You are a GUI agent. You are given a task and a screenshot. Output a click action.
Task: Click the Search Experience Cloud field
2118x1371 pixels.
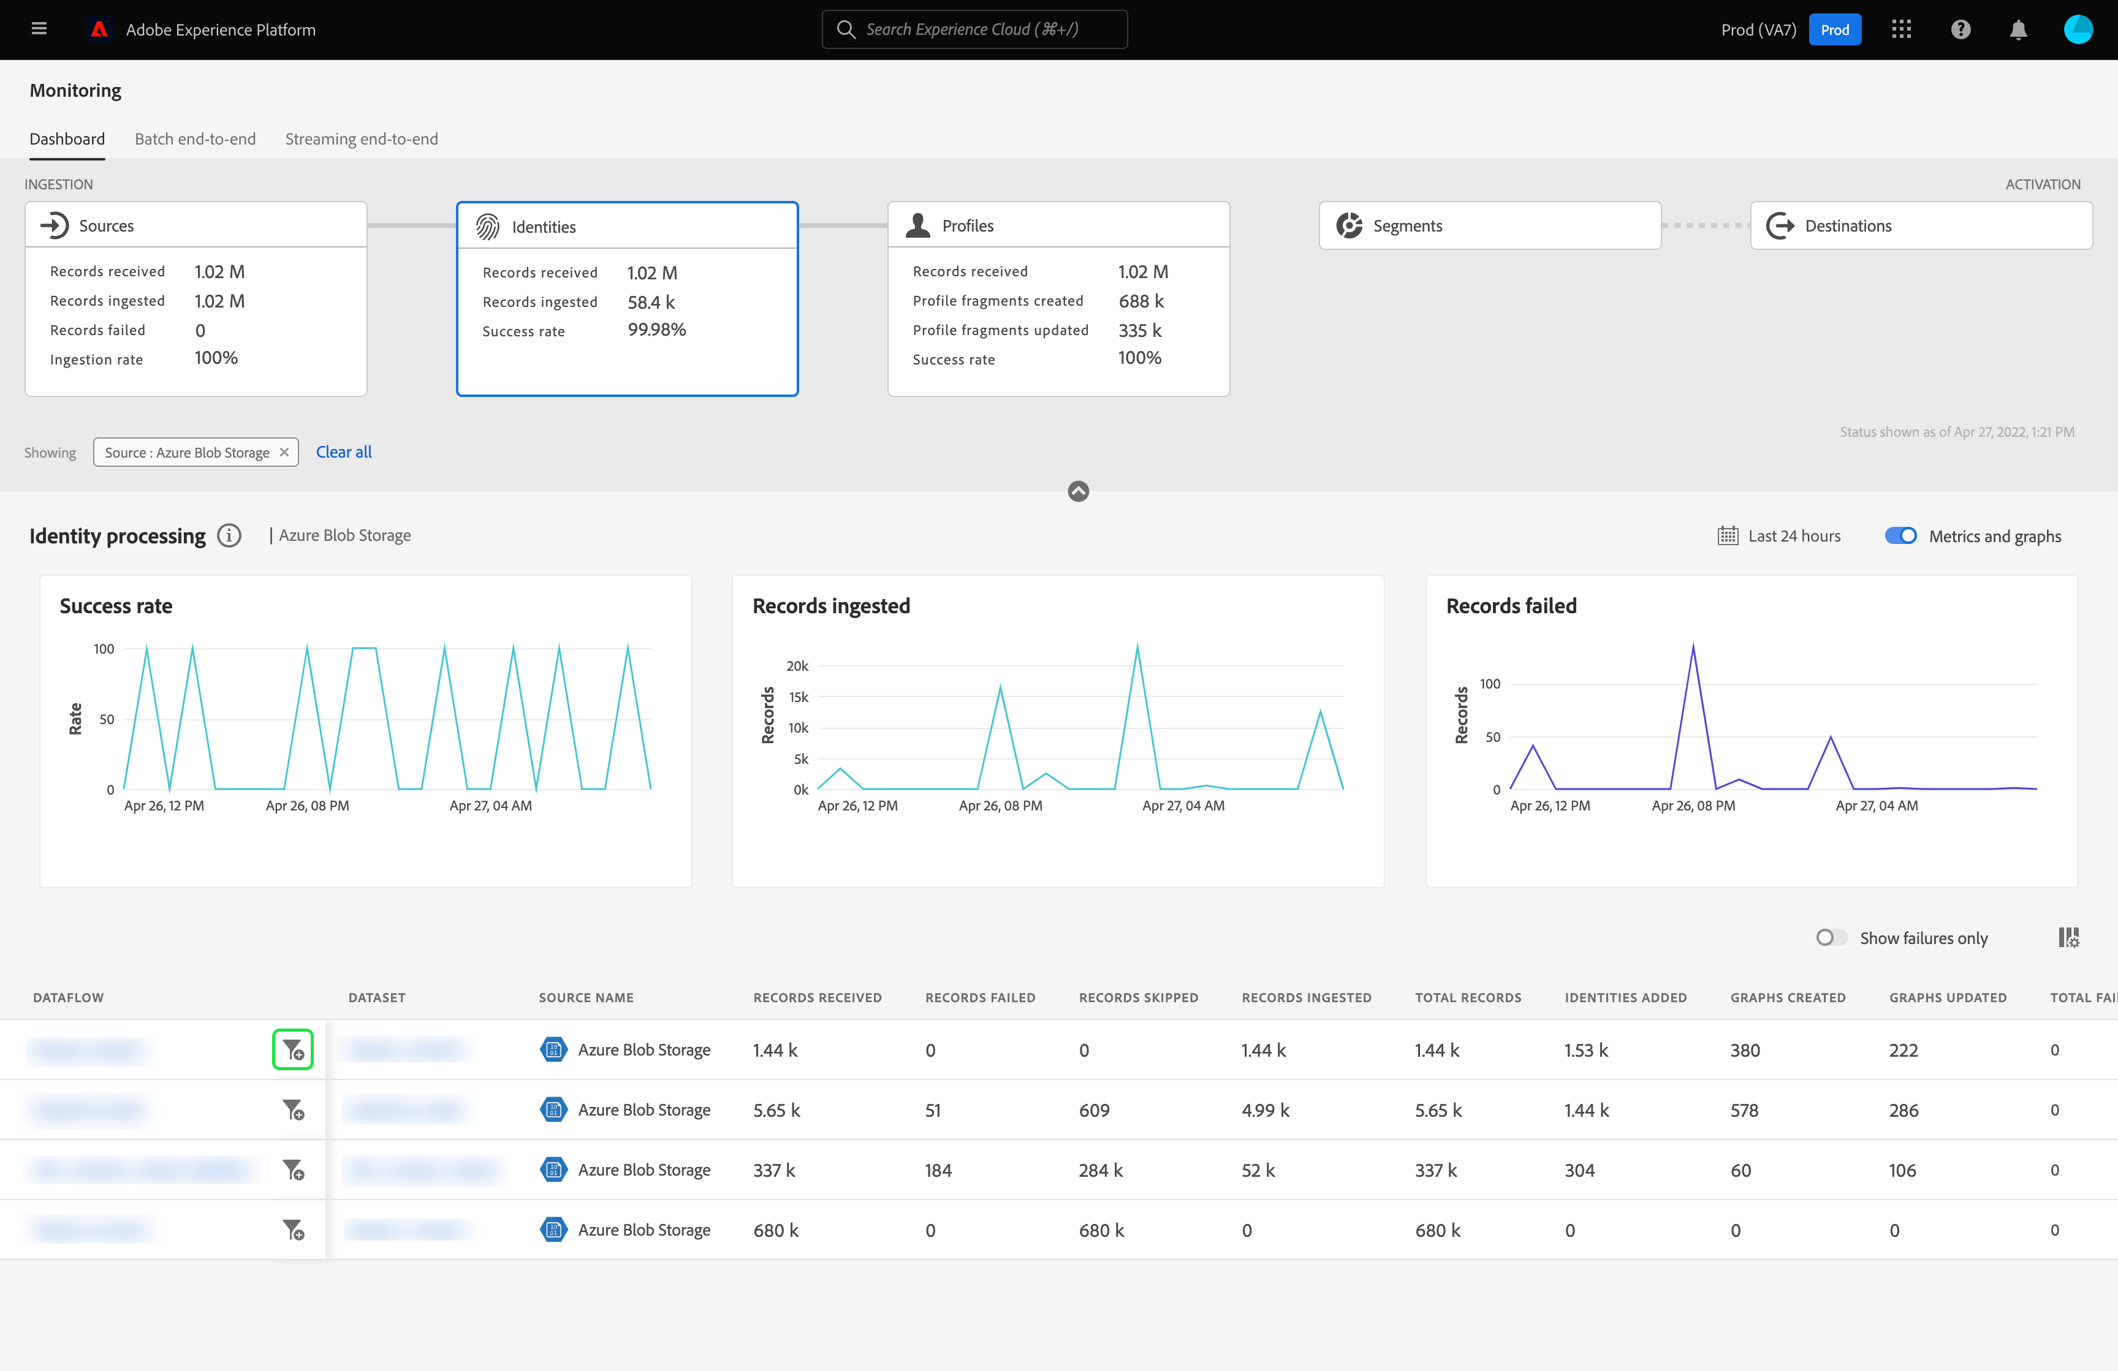click(974, 29)
